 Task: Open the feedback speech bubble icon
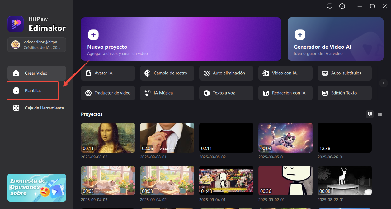(330, 6)
